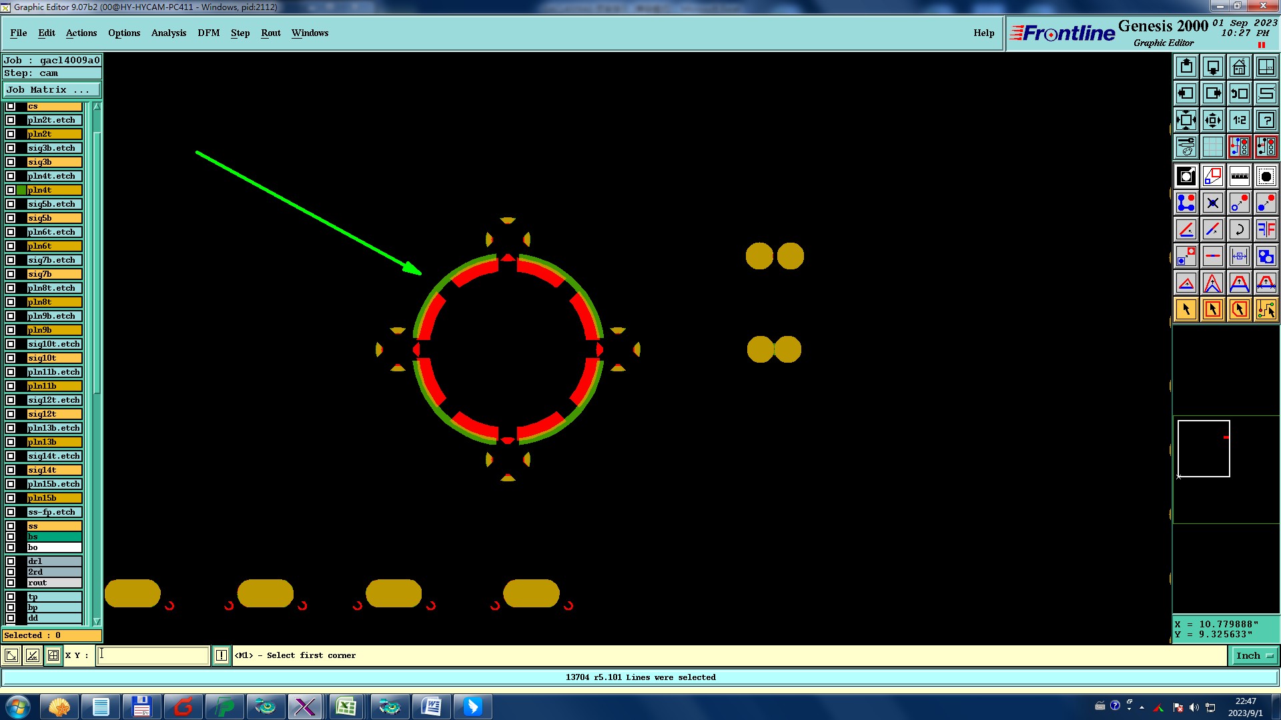Click the measure ruler tool icon
Screen dimensions: 1281x720
[1239, 176]
